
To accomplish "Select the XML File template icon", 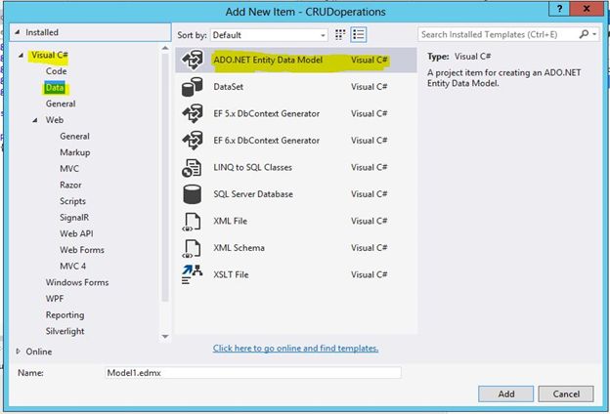I will pos(192,221).
